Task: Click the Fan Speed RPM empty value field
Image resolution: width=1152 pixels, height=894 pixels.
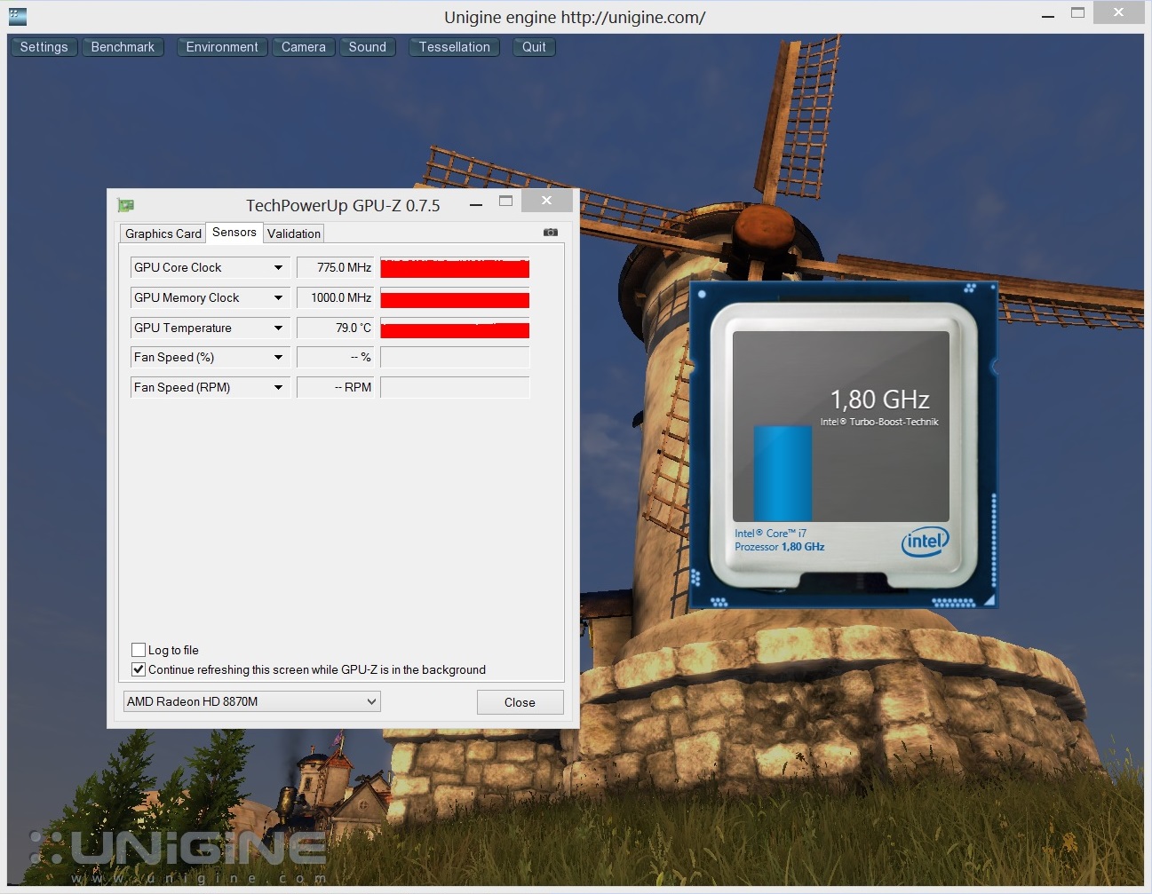Action: click(336, 387)
